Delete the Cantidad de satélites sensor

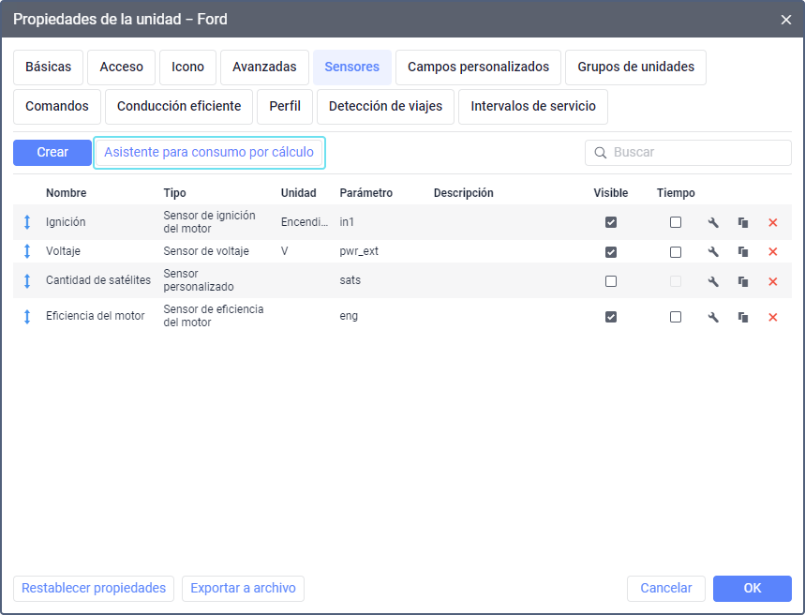[773, 281]
